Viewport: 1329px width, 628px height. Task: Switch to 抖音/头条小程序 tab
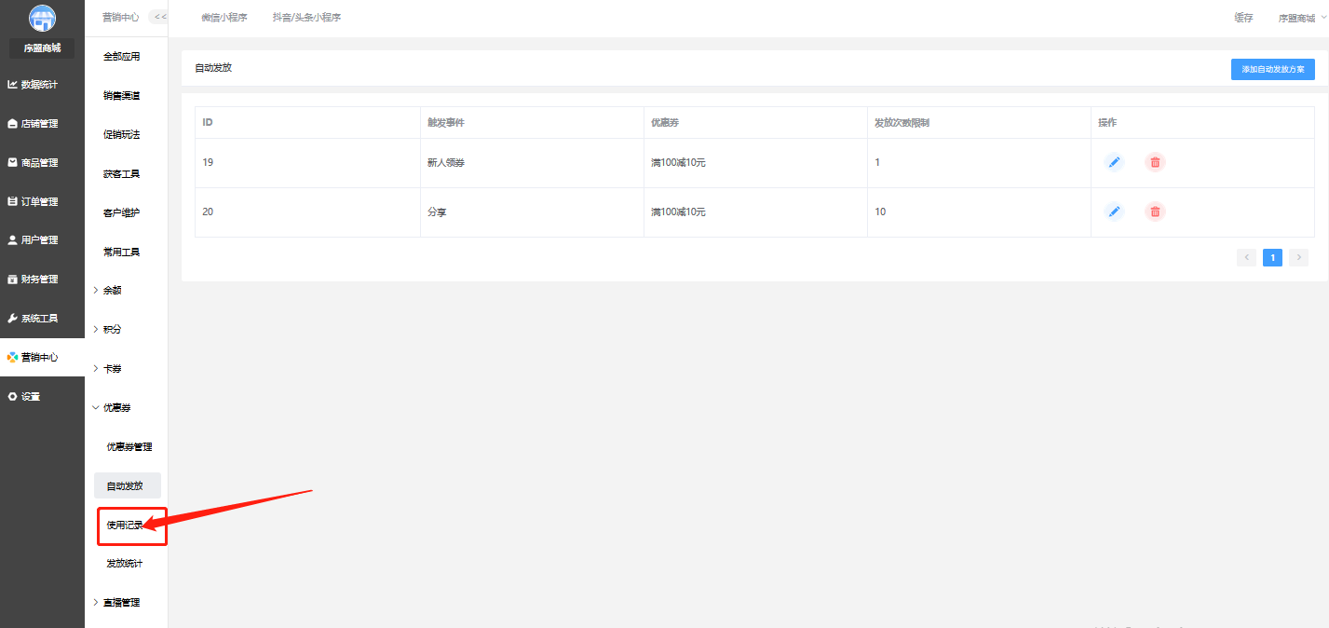coord(306,18)
